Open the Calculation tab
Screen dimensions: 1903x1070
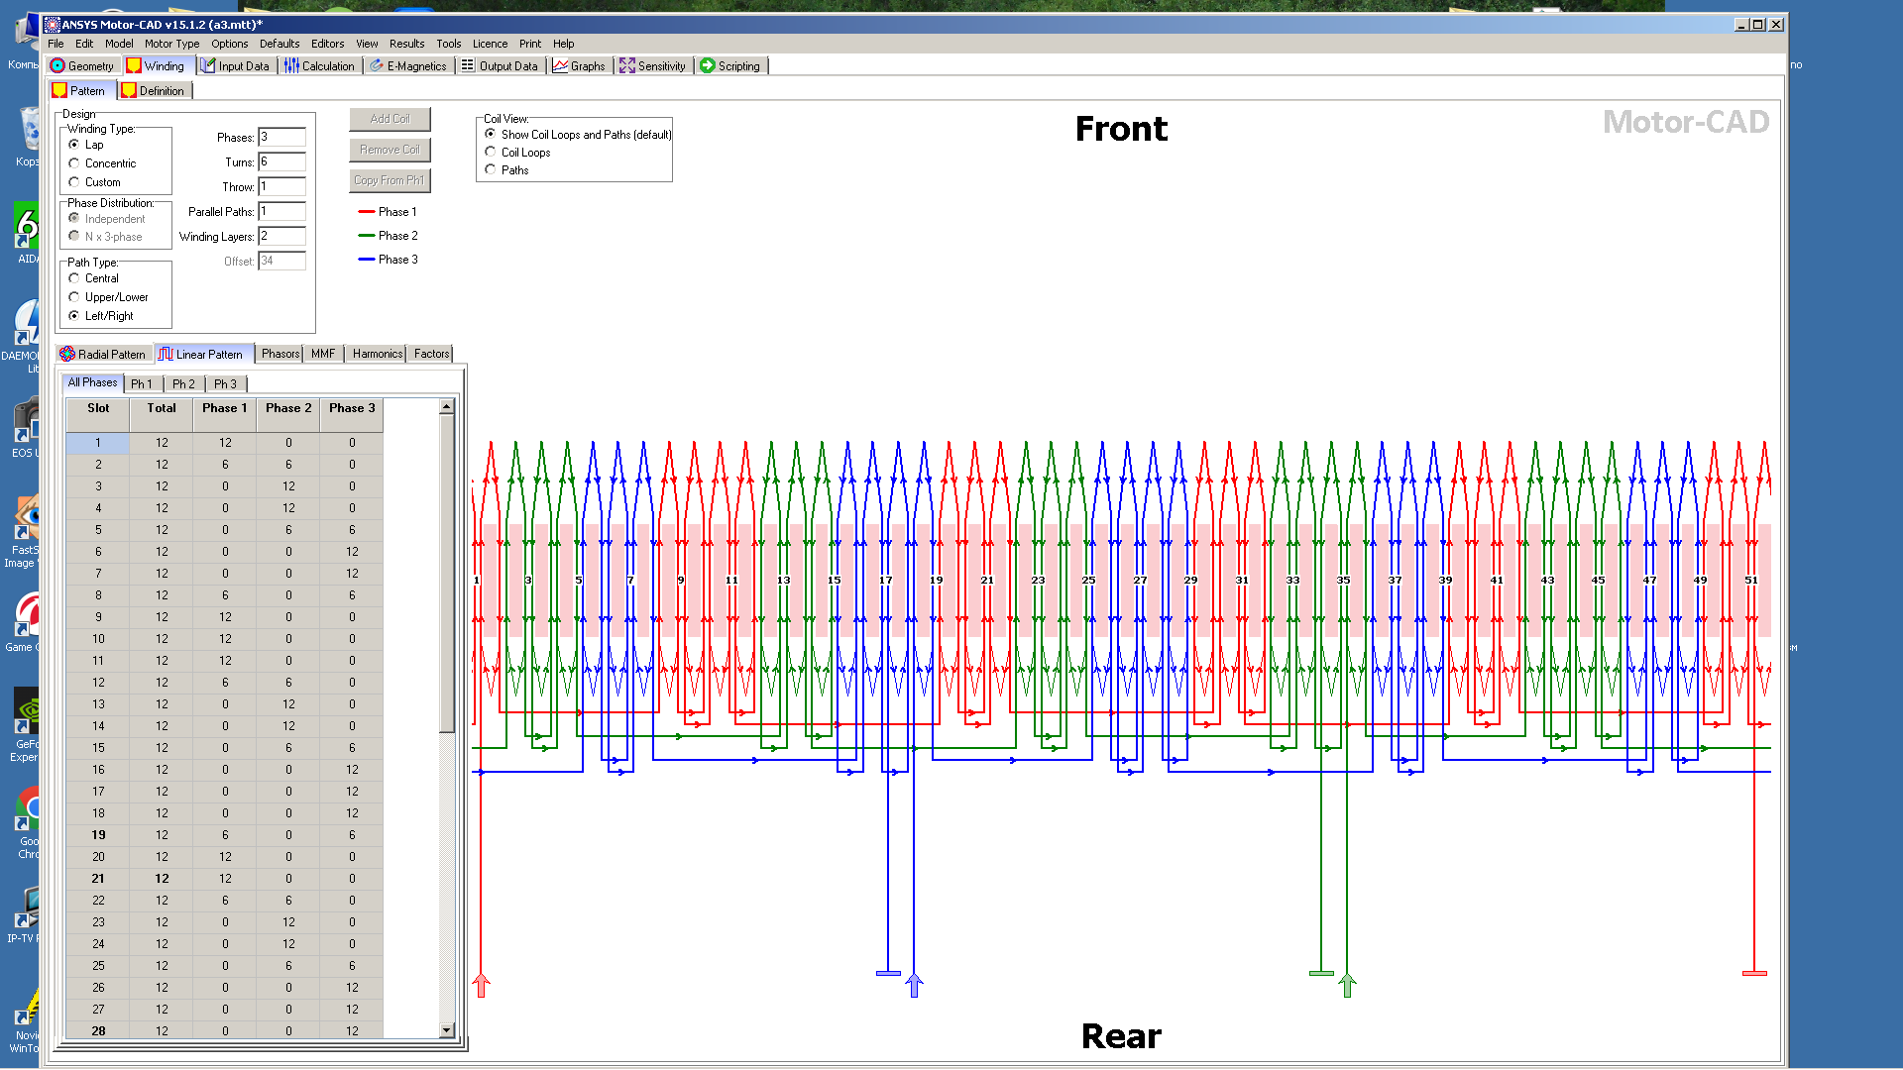[x=319, y=66]
